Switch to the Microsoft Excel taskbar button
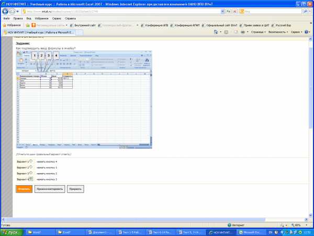 point(251,232)
